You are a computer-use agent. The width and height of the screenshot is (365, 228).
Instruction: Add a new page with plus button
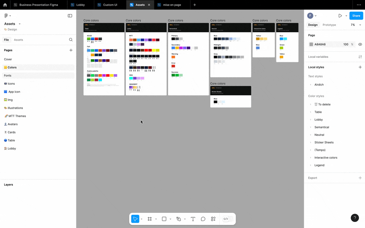71,50
